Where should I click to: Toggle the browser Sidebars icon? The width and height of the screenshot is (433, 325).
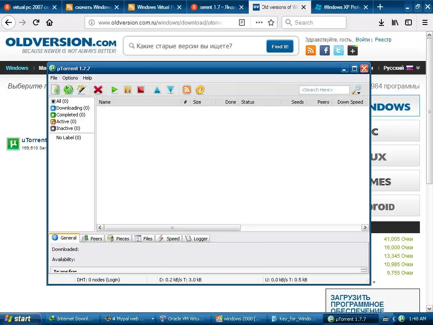(408, 22)
